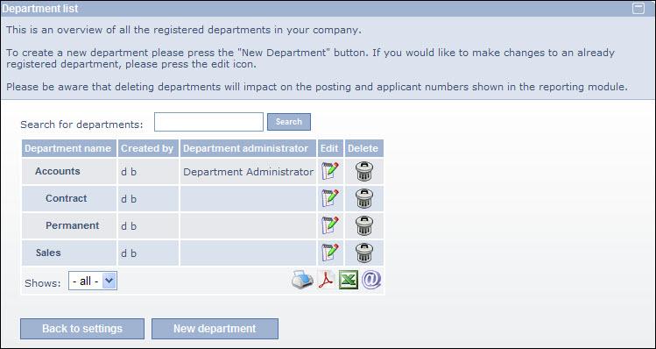This screenshot has height=349, width=656.
Task: Delete the Accounts department
Action: [364, 171]
